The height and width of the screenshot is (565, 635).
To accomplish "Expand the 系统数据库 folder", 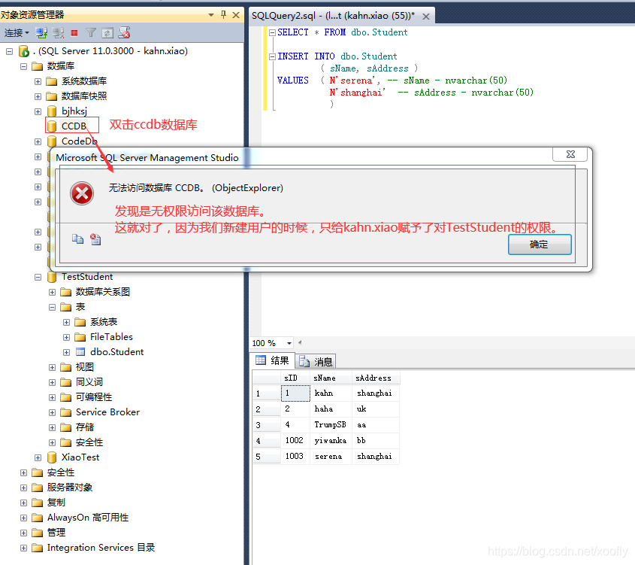I will coord(38,81).
